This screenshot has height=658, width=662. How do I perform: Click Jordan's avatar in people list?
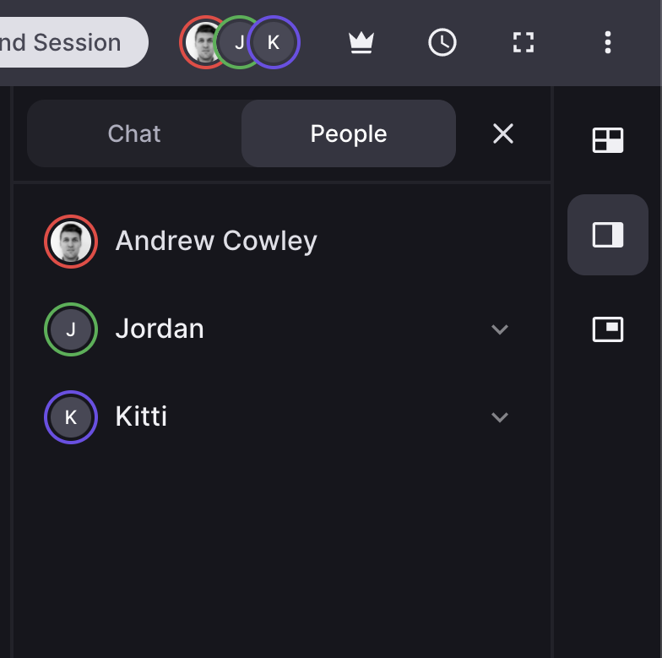pyautogui.click(x=71, y=329)
